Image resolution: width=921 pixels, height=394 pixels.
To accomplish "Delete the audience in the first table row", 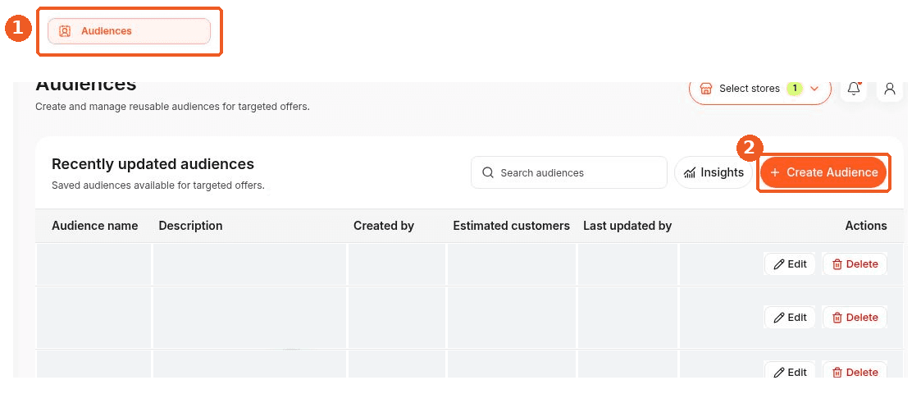I will click(x=855, y=264).
